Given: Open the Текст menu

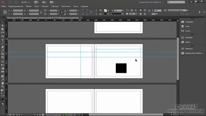Looking at the screenshot, I should point(37,6).
